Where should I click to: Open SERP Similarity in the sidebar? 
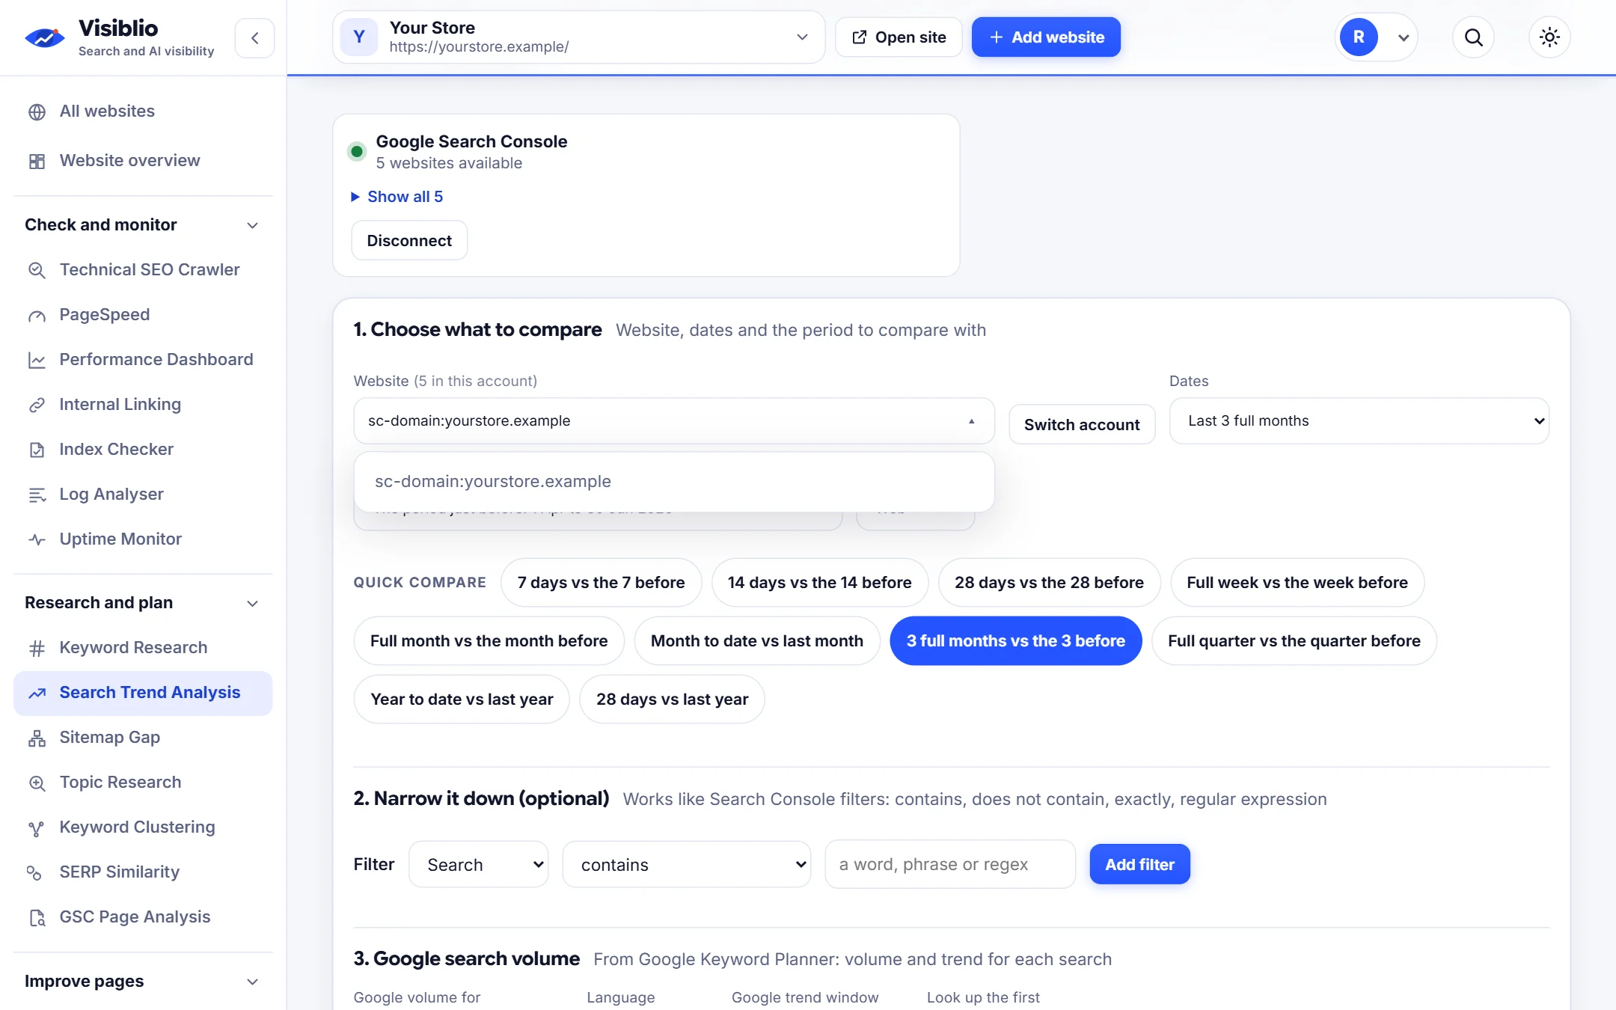(143, 872)
